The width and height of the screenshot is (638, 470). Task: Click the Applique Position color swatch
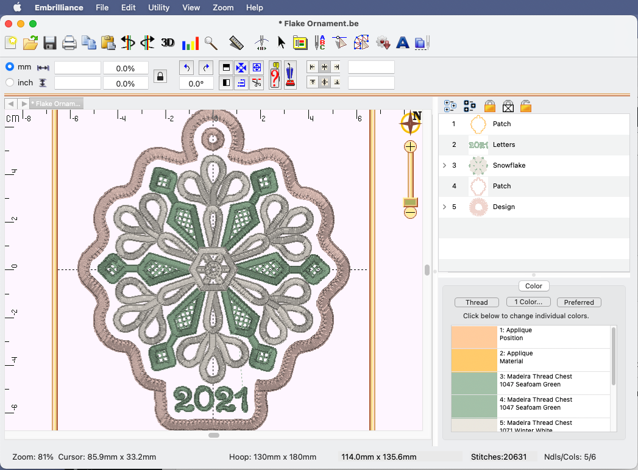(474, 337)
